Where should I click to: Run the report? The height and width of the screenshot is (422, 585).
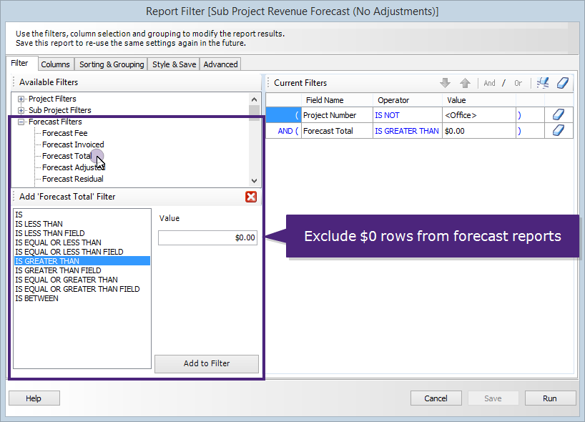point(550,398)
